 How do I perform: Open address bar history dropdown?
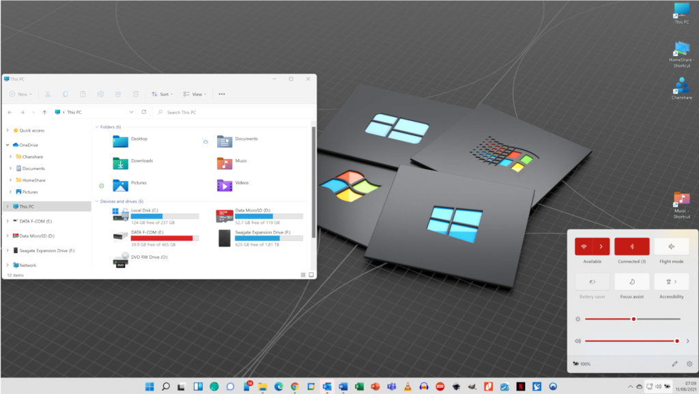[x=131, y=112]
